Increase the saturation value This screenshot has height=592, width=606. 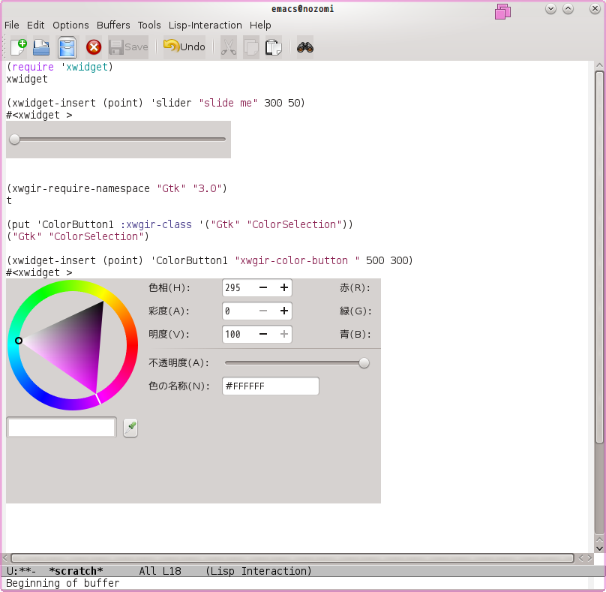284,311
